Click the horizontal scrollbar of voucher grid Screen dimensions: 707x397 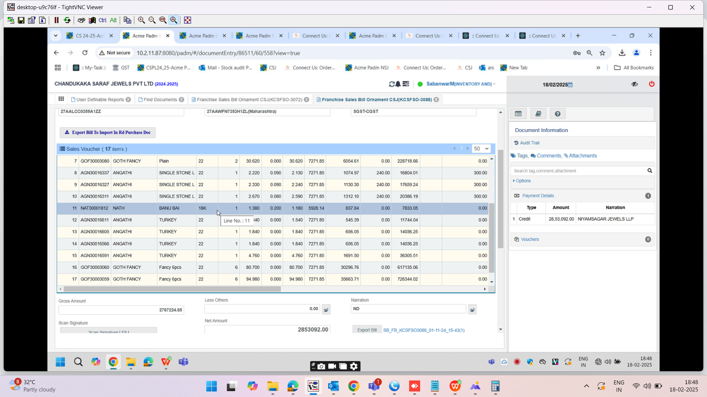click(x=172, y=289)
